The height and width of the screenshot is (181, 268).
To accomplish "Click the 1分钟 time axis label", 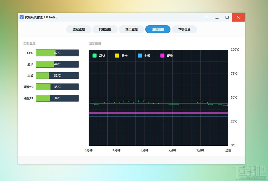I will [x=200, y=150].
